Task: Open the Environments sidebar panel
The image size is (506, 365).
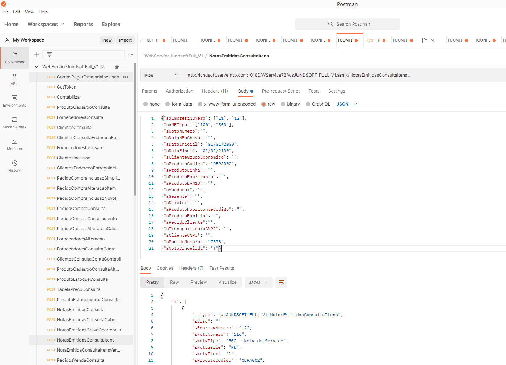Action: point(14,101)
